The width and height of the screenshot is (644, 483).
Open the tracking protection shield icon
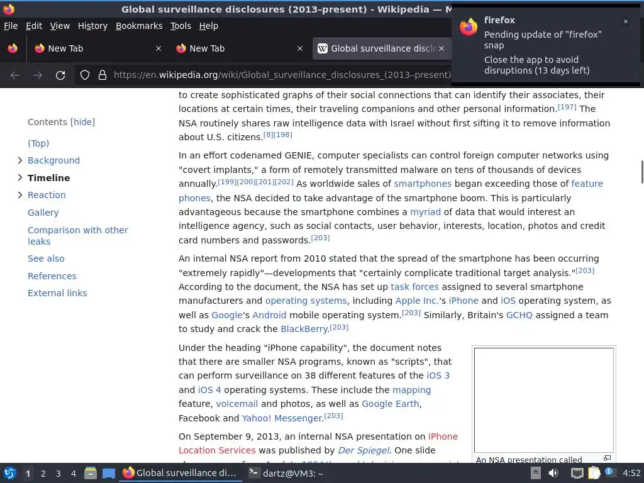click(x=85, y=75)
